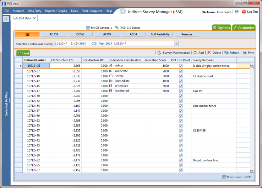The width and height of the screenshot is (262, 188).
Task: Sort by Indication Classification column header
Action: (126, 60)
